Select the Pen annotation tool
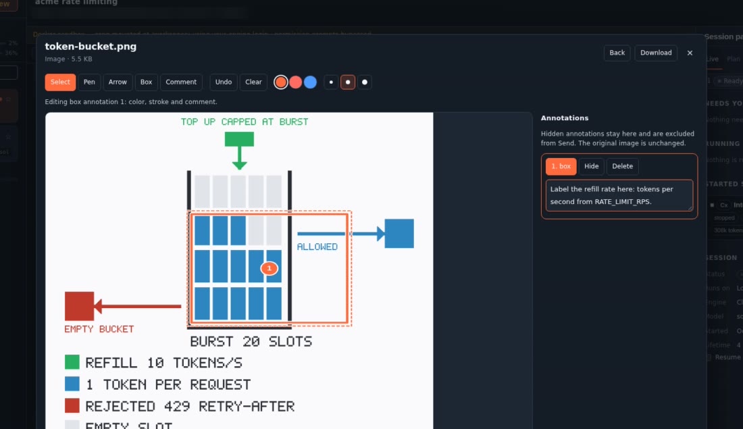Viewport: 743px width, 429px height. tap(89, 82)
